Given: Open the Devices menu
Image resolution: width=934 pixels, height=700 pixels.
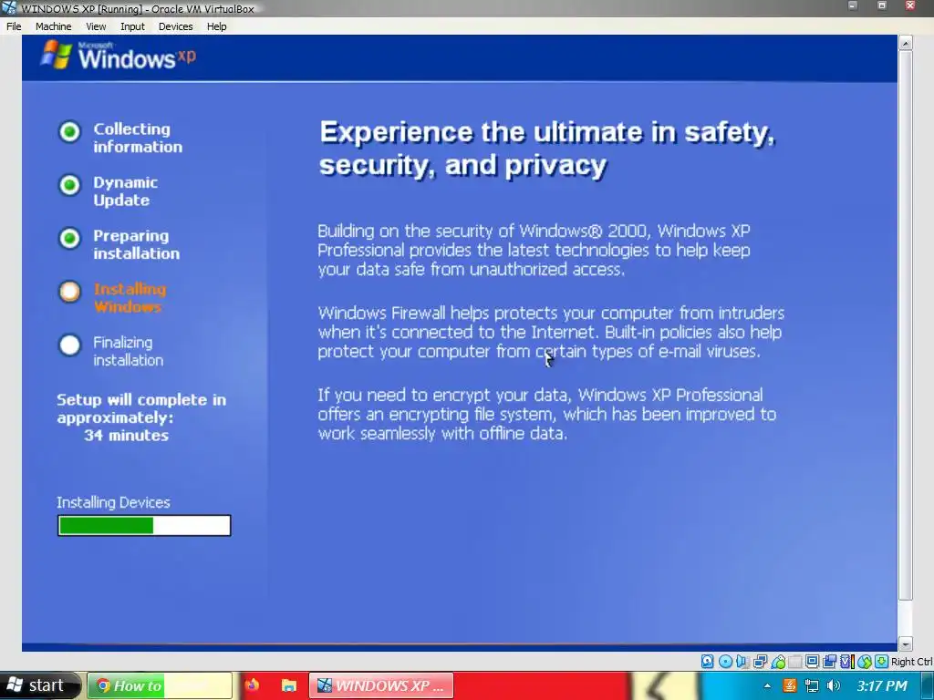Looking at the screenshot, I should coord(176,26).
